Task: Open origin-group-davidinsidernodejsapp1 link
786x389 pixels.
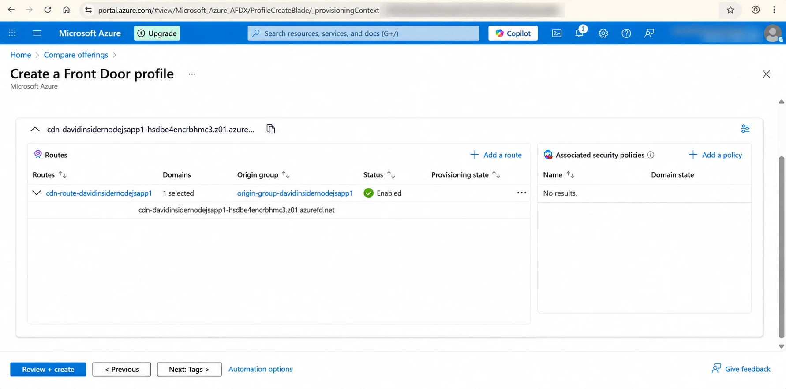Action: (295, 193)
